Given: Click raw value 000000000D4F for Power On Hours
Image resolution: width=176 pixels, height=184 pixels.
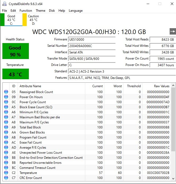Looking at the screenshot, I should [158, 97].
